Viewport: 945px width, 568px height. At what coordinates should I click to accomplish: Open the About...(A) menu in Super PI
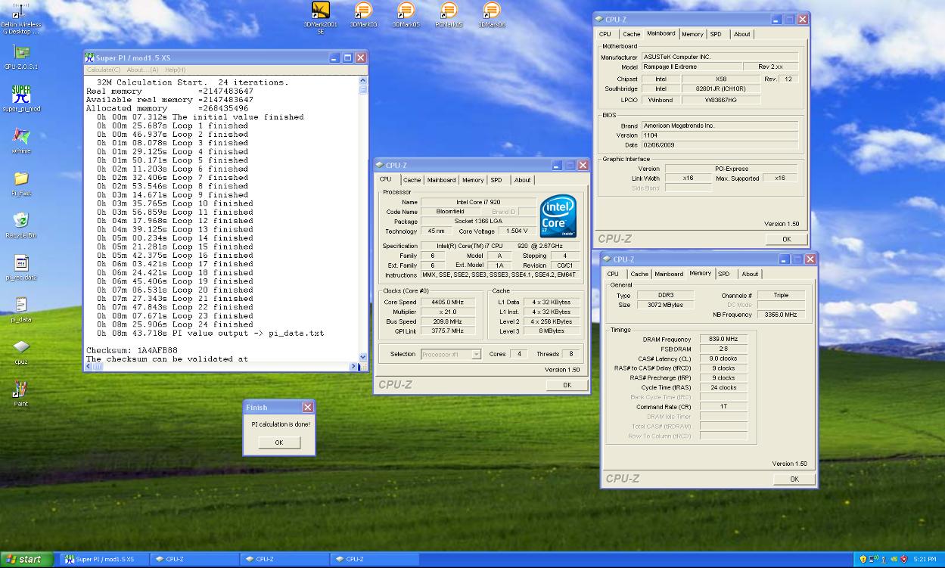142,70
